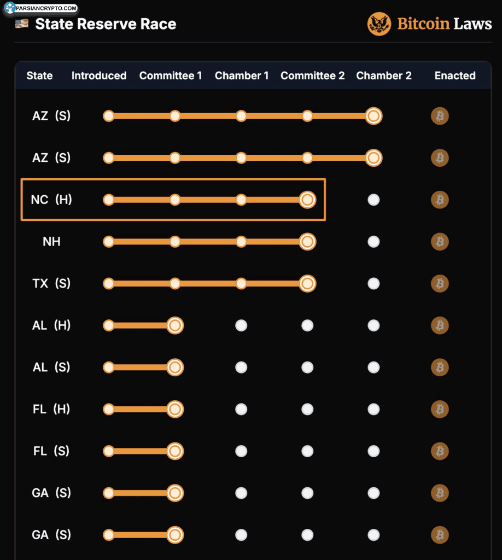Click the Enacted bitcoin icon in AL (H) row

click(440, 325)
